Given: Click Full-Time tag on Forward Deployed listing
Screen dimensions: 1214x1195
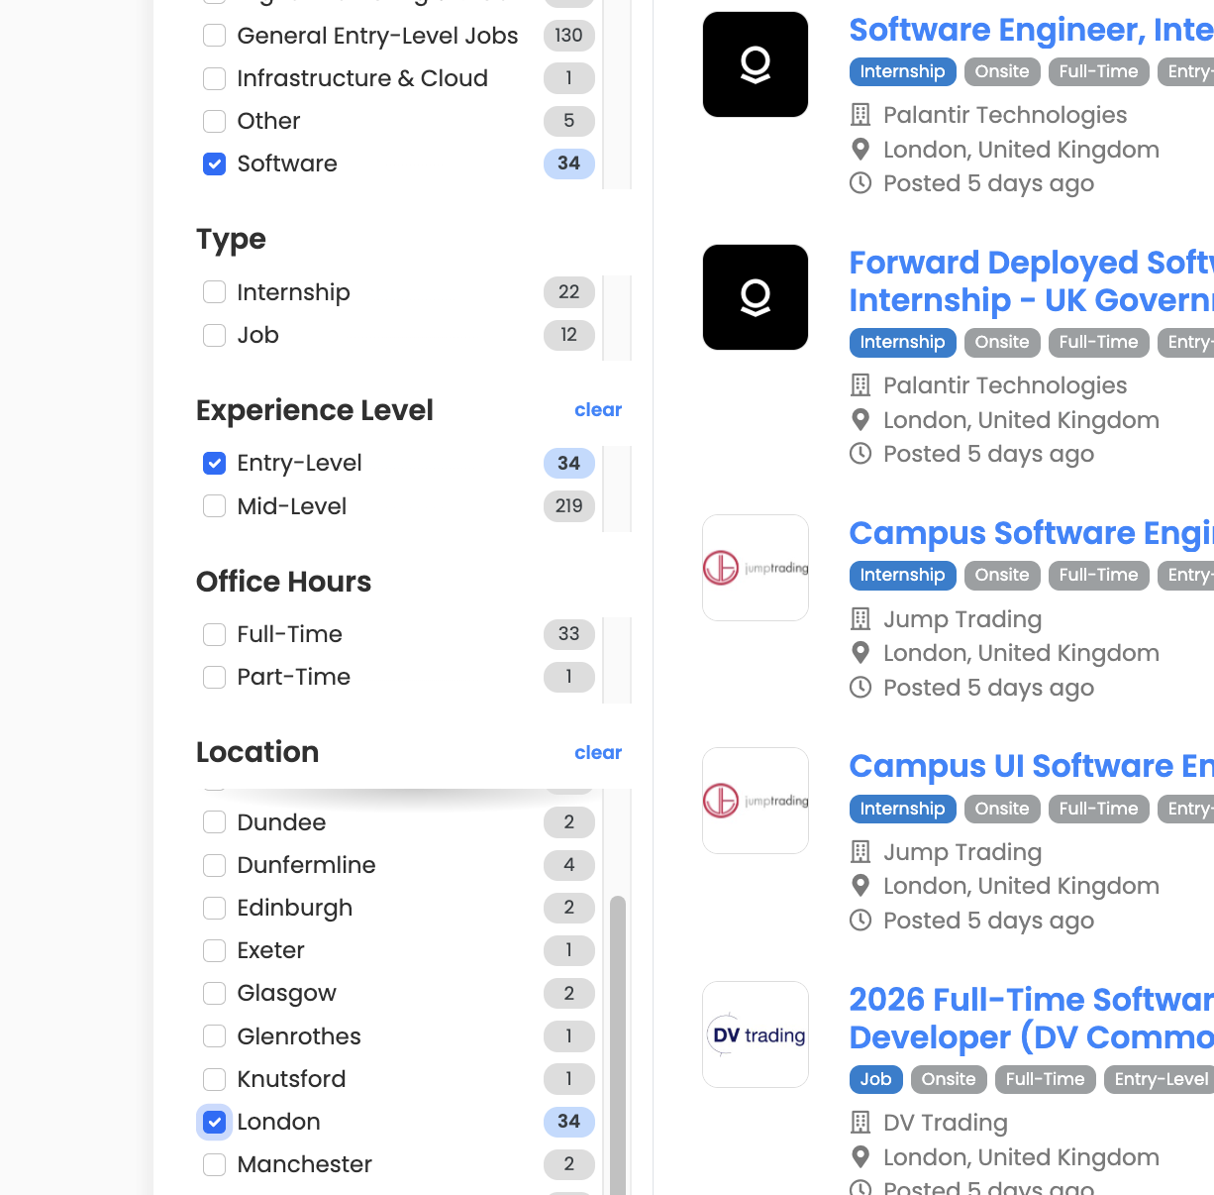Looking at the screenshot, I should point(1098,342).
